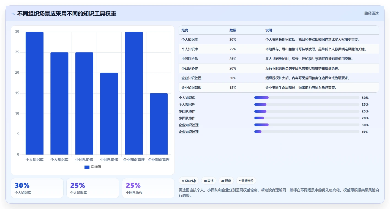The width and height of the screenshot is (390, 209).
Task: Select the 企业知识管理 chart bar reaching 15
Action: pyautogui.click(x=159, y=124)
